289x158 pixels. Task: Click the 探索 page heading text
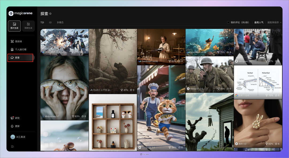(44, 14)
